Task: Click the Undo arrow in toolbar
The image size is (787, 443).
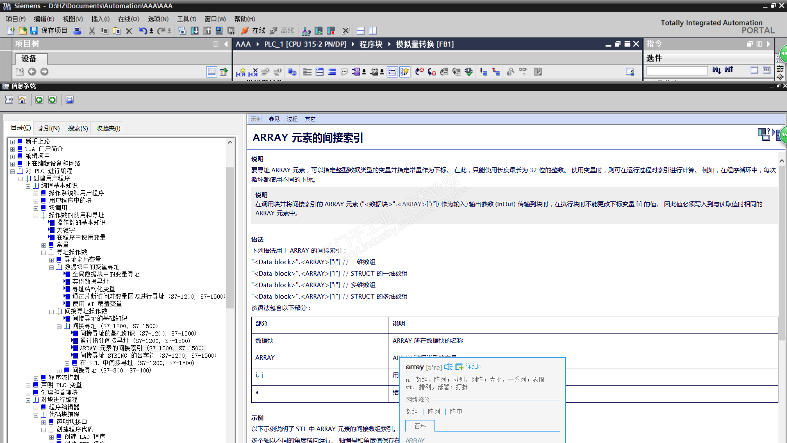Action: click(143, 31)
